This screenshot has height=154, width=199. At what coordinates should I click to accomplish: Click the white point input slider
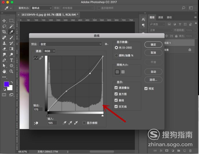pos(102,115)
